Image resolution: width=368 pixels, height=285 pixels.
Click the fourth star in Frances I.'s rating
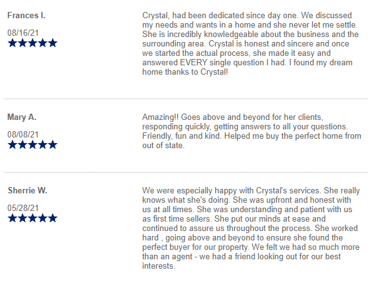point(43,43)
